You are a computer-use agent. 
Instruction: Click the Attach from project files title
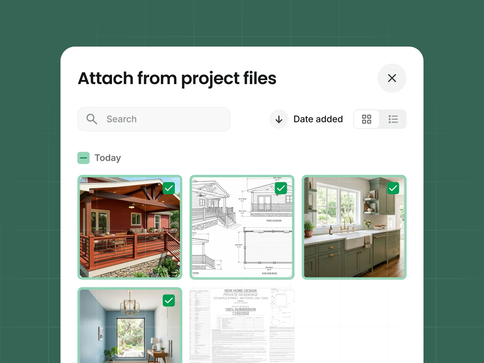177,79
